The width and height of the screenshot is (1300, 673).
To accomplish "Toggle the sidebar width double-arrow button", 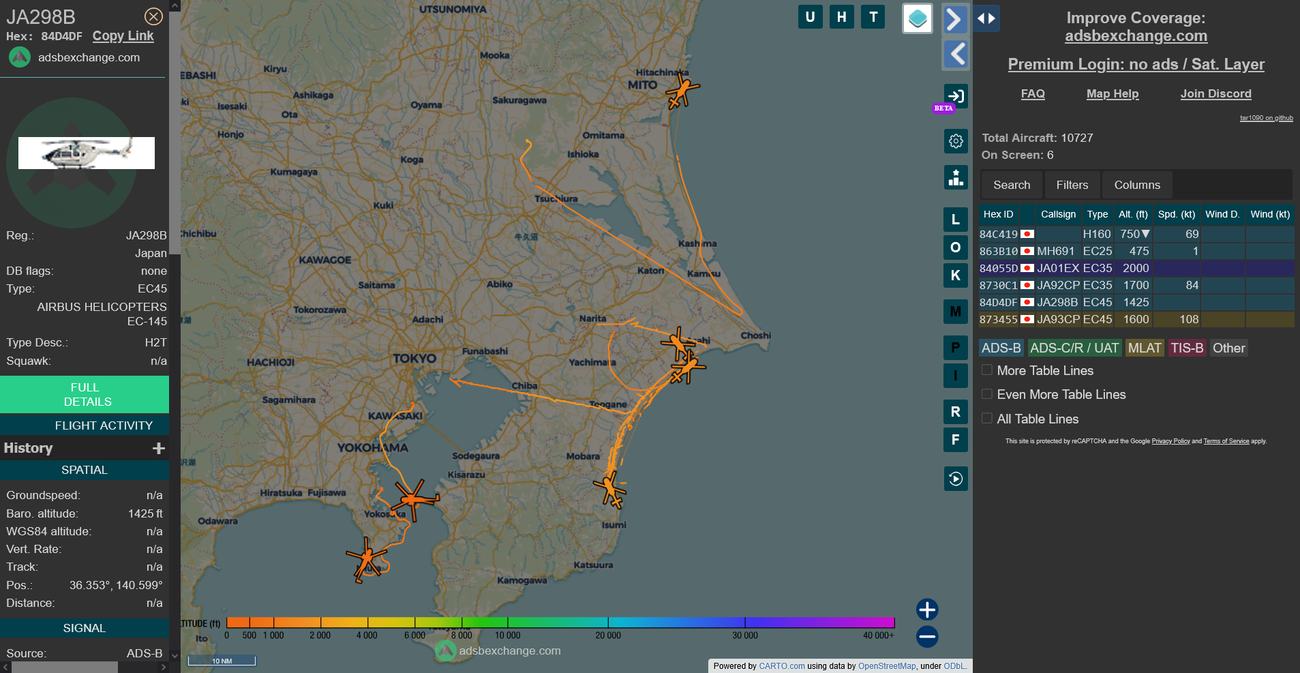I will [x=986, y=18].
